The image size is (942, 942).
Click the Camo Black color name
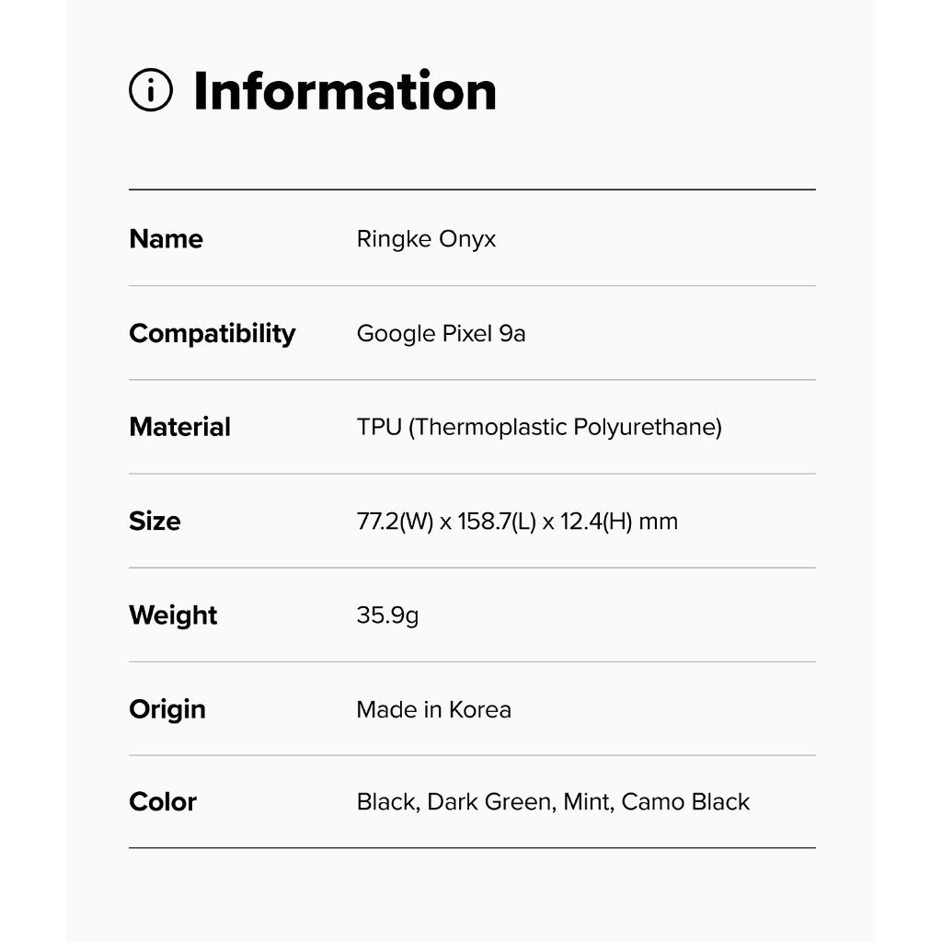685,801
